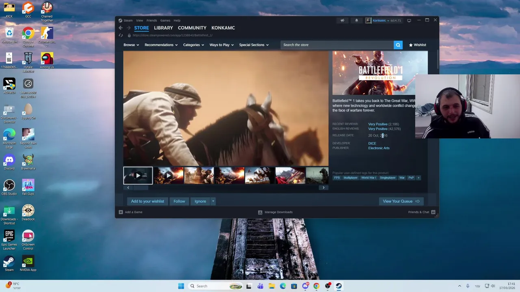Image resolution: width=520 pixels, height=292 pixels.
Task: Click the FPS tag
Action: [337, 178]
